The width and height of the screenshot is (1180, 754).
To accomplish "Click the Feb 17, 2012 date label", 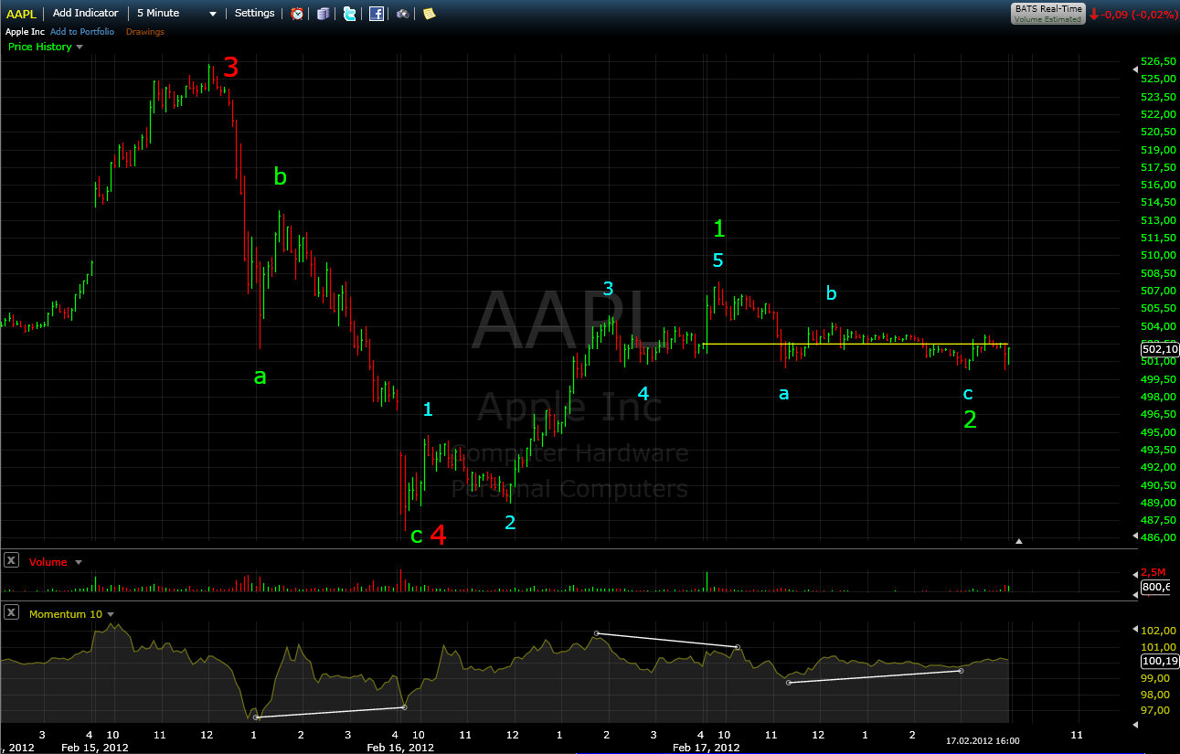I will click(707, 747).
